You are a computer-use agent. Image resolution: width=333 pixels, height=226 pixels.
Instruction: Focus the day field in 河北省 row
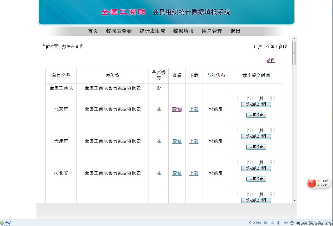point(267,163)
